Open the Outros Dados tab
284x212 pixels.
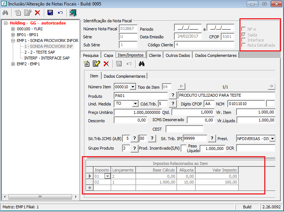(178, 55)
